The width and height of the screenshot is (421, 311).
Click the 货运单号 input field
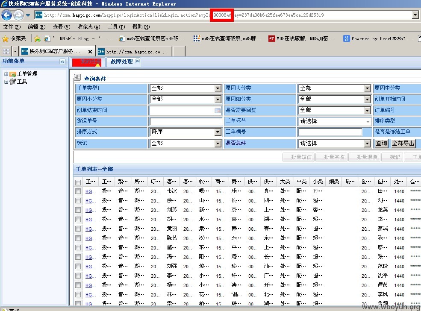(x=185, y=122)
